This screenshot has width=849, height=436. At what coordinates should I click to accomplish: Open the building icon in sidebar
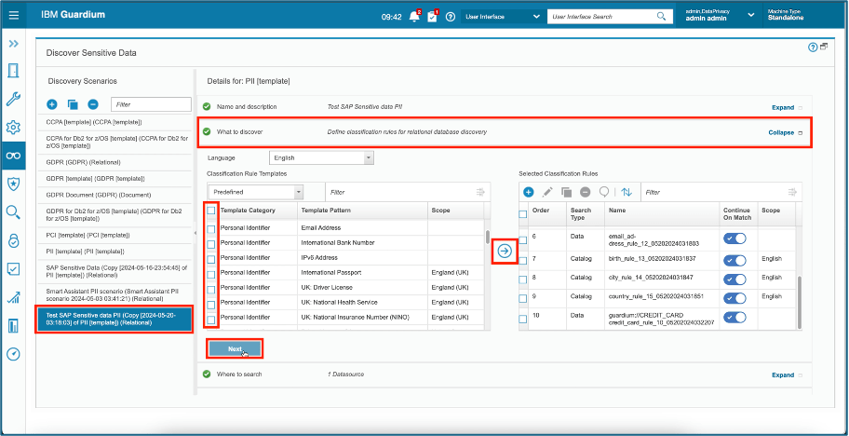14,325
